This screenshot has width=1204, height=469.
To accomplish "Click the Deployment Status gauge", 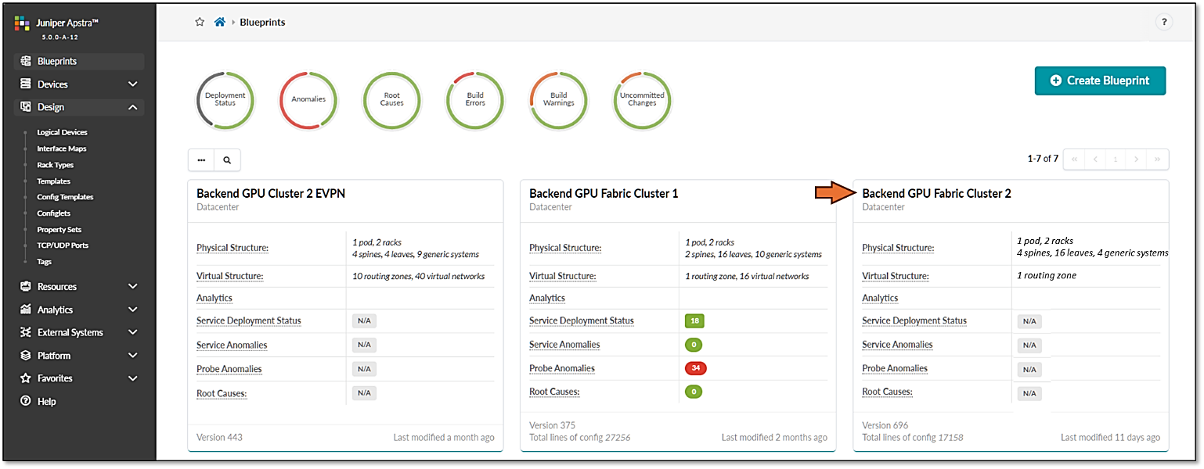I will tap(225, 99).
